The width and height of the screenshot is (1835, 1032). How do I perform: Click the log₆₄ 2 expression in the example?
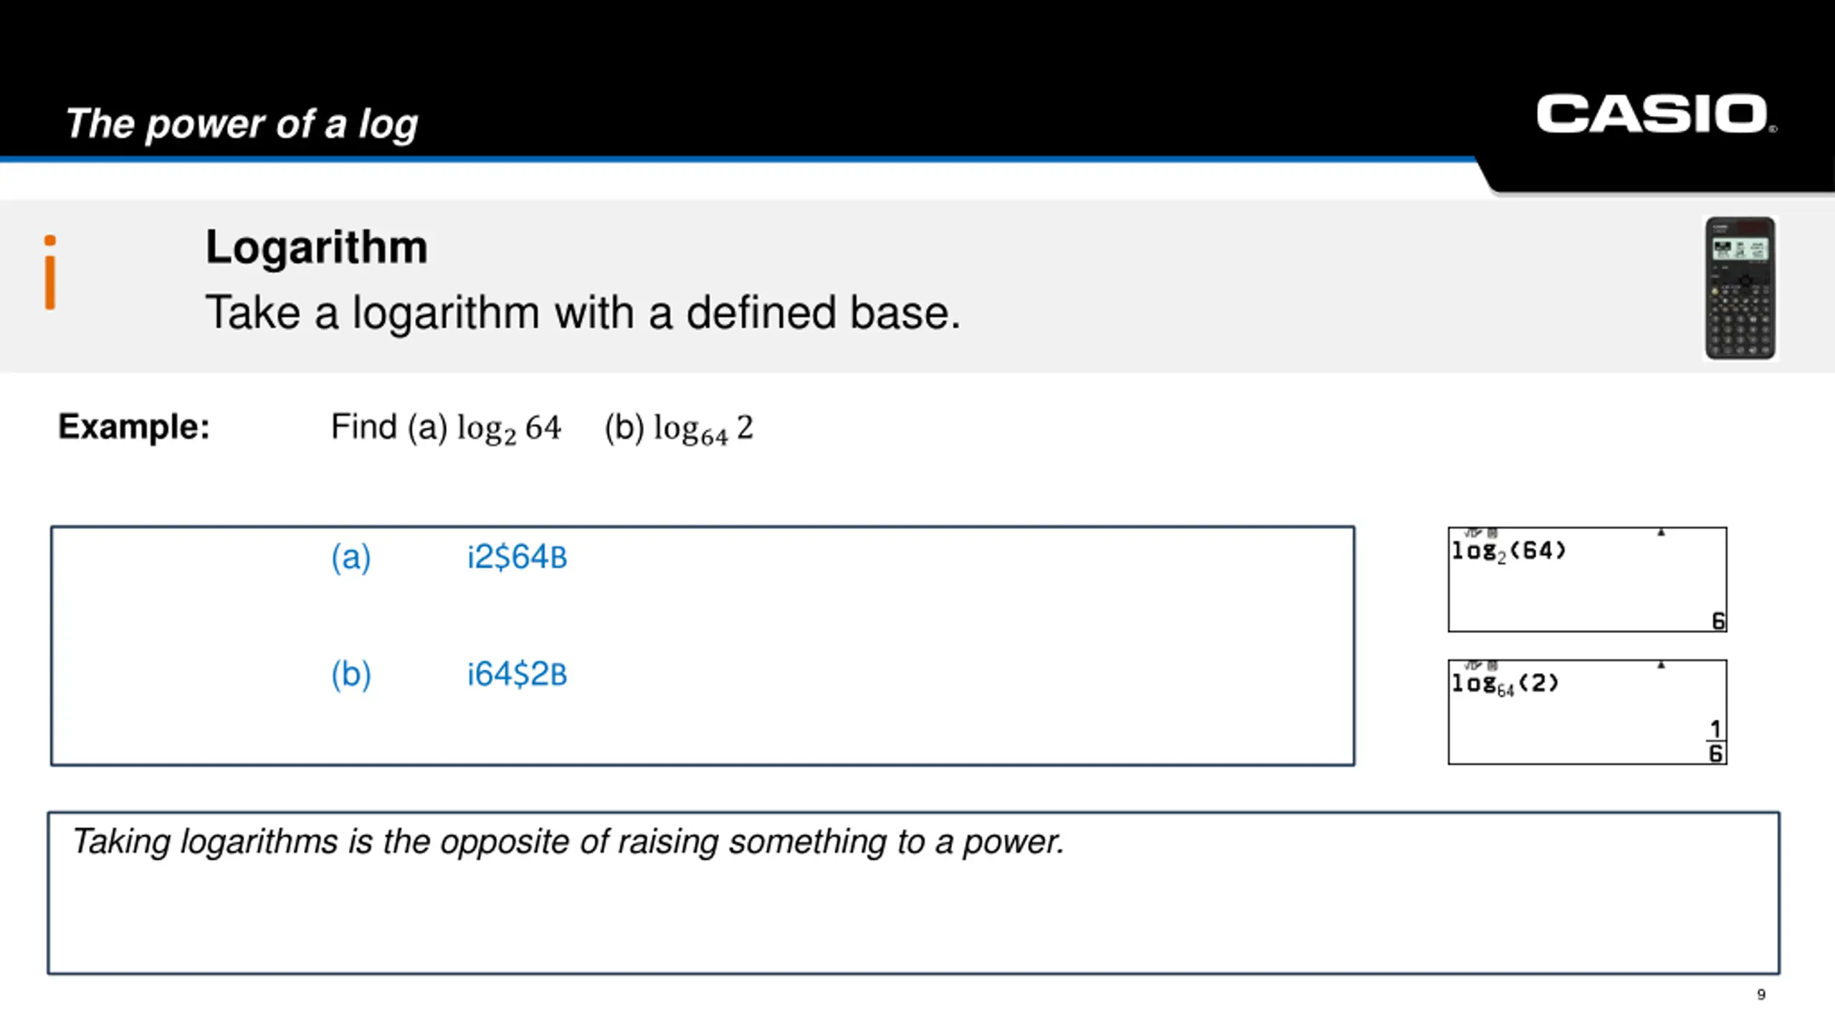(703, 429)
